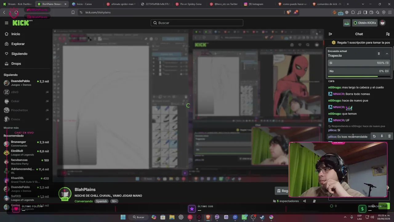Collapse the chat panel with arrow icon
This screenshot has width=394, height=222.
330,34
